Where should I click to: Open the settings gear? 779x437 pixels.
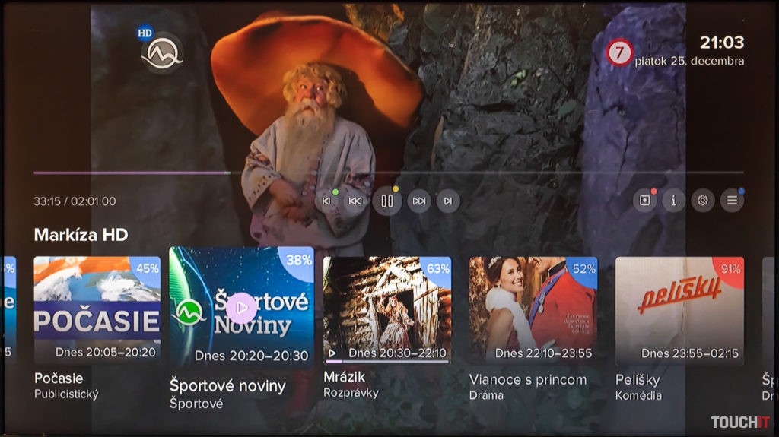click(x=702, y=201)
